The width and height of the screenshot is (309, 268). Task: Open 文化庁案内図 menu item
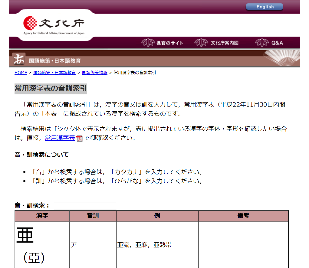(x=225, y=43)
